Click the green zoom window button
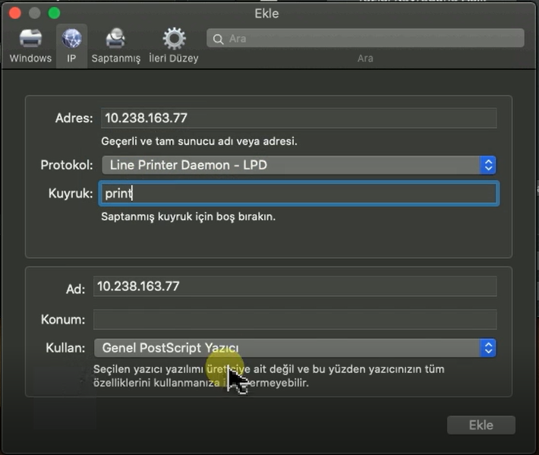This screenshot has width=539, height=455. coord(54,13)
